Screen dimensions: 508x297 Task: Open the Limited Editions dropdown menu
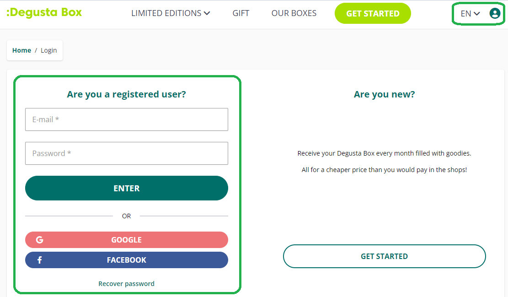coord(170,13)
